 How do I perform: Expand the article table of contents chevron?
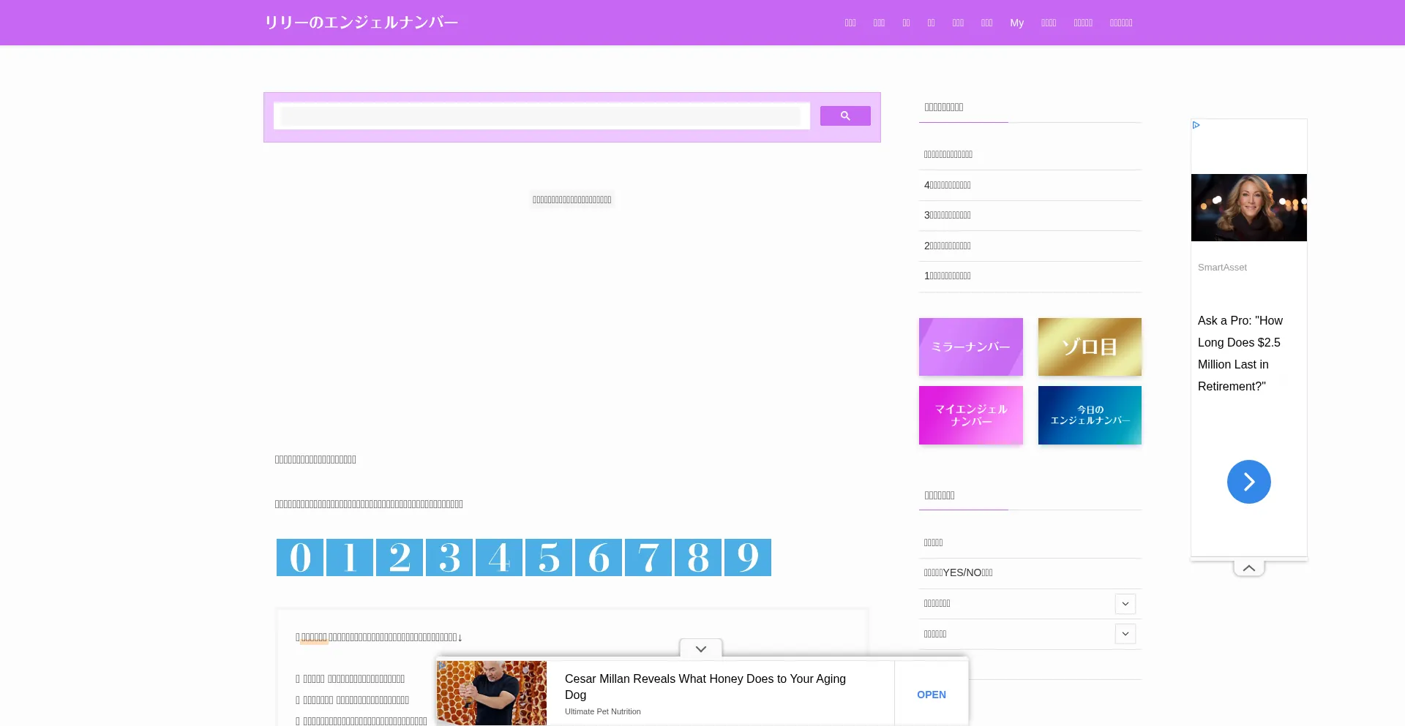click(x=700, y=649)
